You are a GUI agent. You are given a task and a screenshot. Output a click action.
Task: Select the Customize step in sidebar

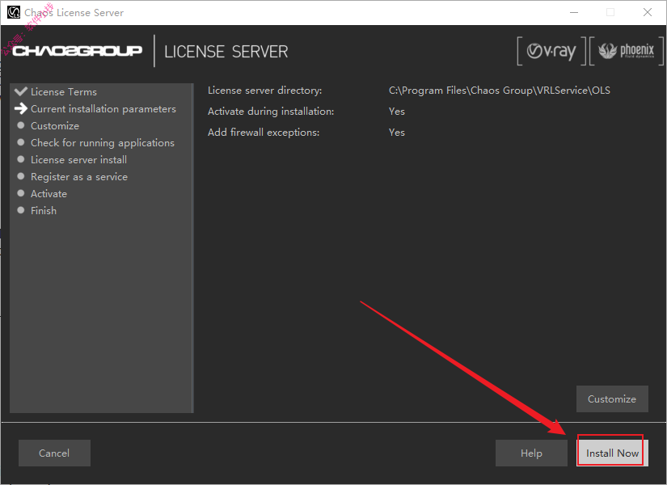(x=55, y=126)
